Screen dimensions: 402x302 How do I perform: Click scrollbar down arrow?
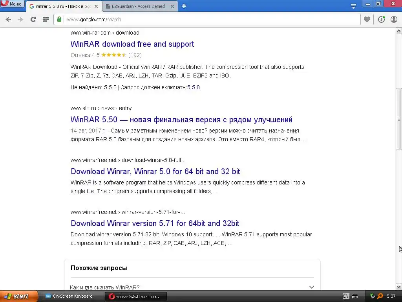tap(399, 287)
